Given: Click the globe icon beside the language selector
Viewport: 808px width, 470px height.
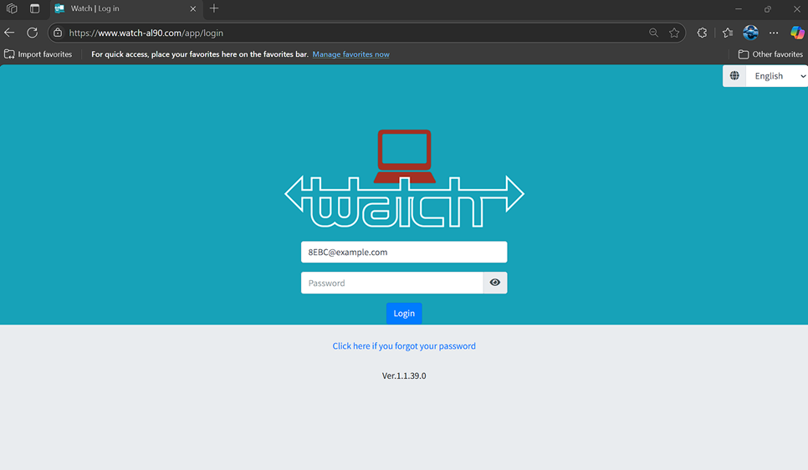Looking at the screenshot, I should click(x=734, y=76).
